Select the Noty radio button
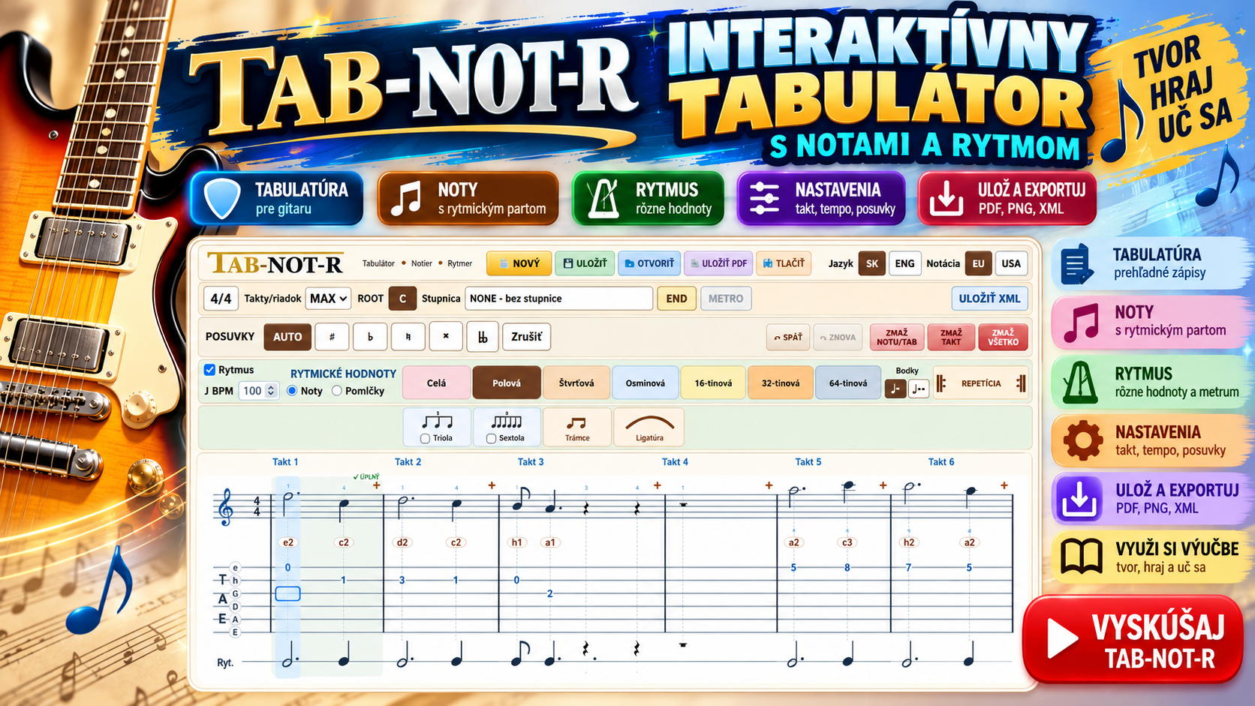 292,391
